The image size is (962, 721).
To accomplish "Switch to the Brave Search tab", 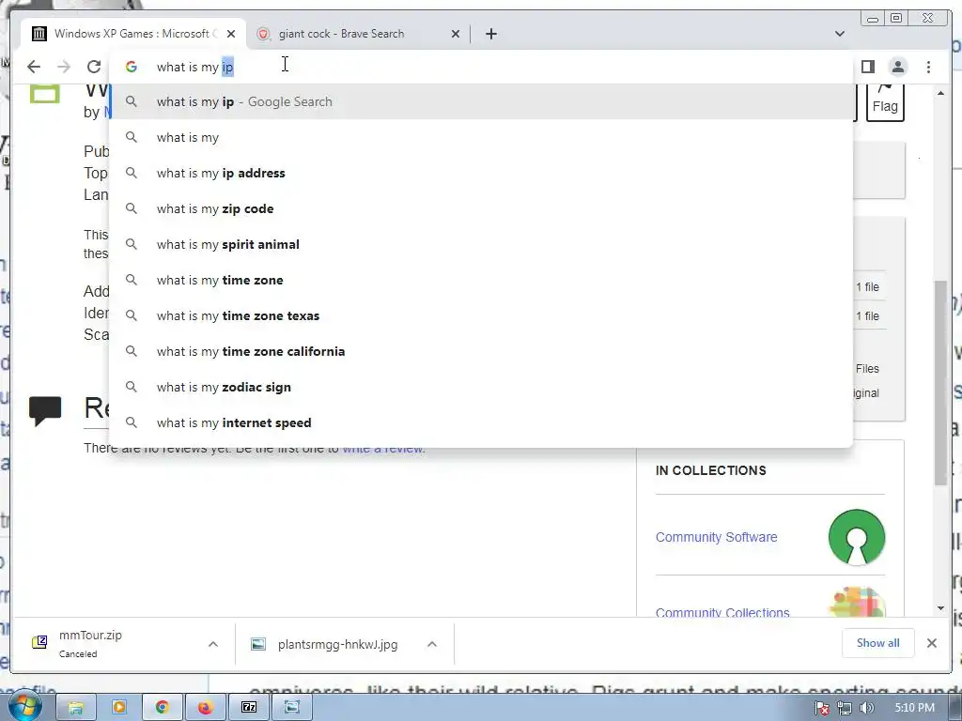I will (x=358, y=34).
